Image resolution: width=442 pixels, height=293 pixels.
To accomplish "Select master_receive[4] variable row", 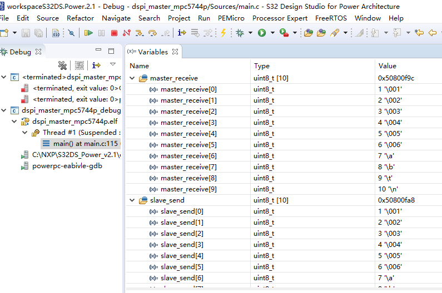I will (x=284, y=133).
